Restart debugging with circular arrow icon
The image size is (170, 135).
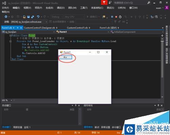(120, 17)
